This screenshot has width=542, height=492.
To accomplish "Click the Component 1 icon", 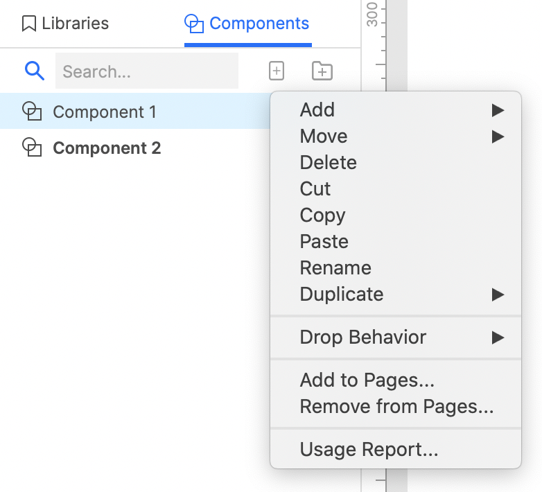I will 32,112.
